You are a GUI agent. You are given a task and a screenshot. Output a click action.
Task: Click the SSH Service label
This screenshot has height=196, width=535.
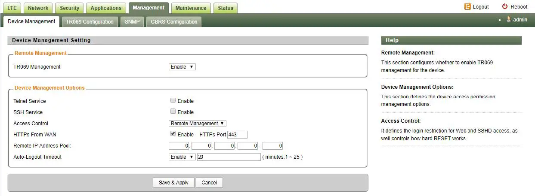coord(28,112)
